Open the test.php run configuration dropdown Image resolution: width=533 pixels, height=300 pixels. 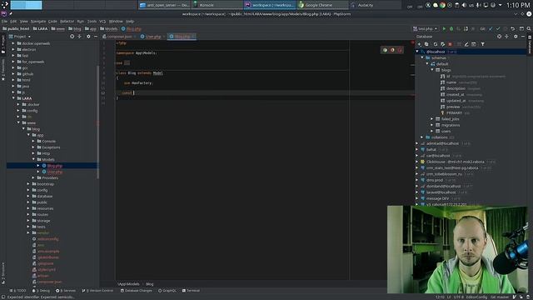point(426,29)
